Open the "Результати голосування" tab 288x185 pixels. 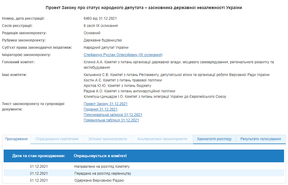tap(261, 140)
